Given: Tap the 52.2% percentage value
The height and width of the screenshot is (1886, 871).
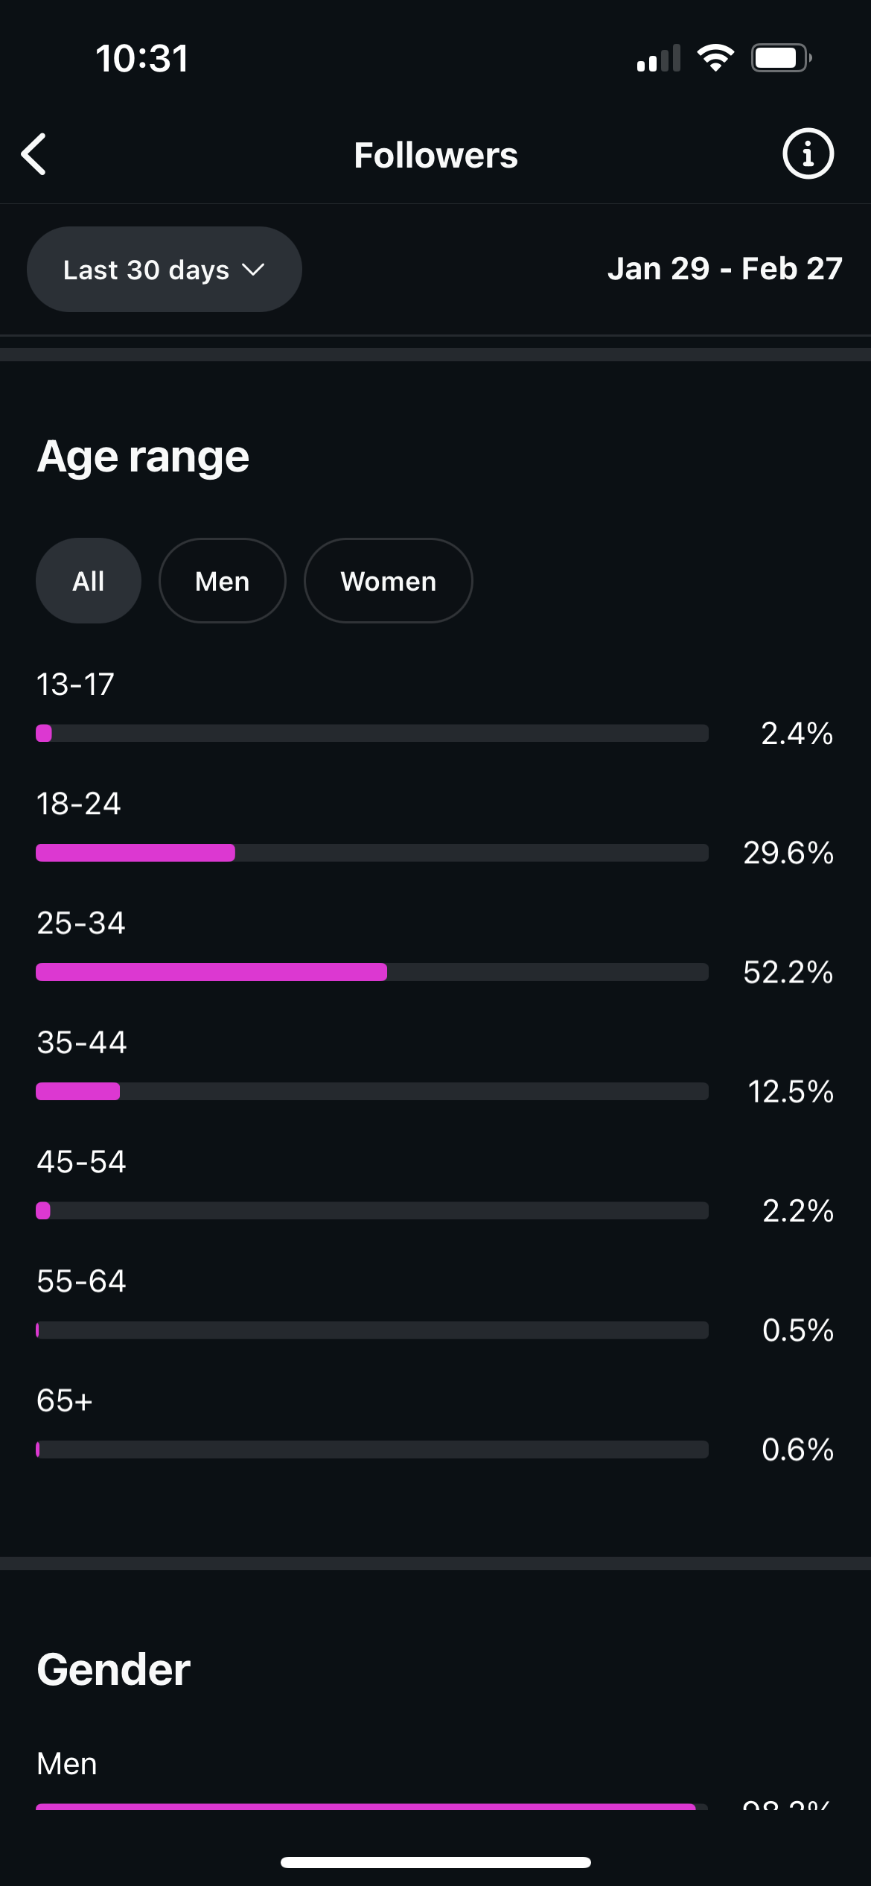Looking at the screenshot, I should point(788,972).
